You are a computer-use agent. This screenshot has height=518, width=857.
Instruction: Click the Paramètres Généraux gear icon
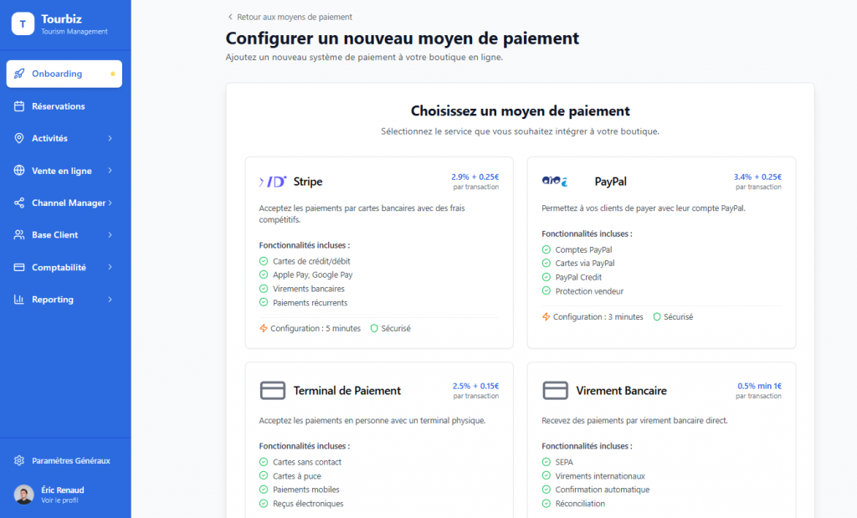[19, 460]
